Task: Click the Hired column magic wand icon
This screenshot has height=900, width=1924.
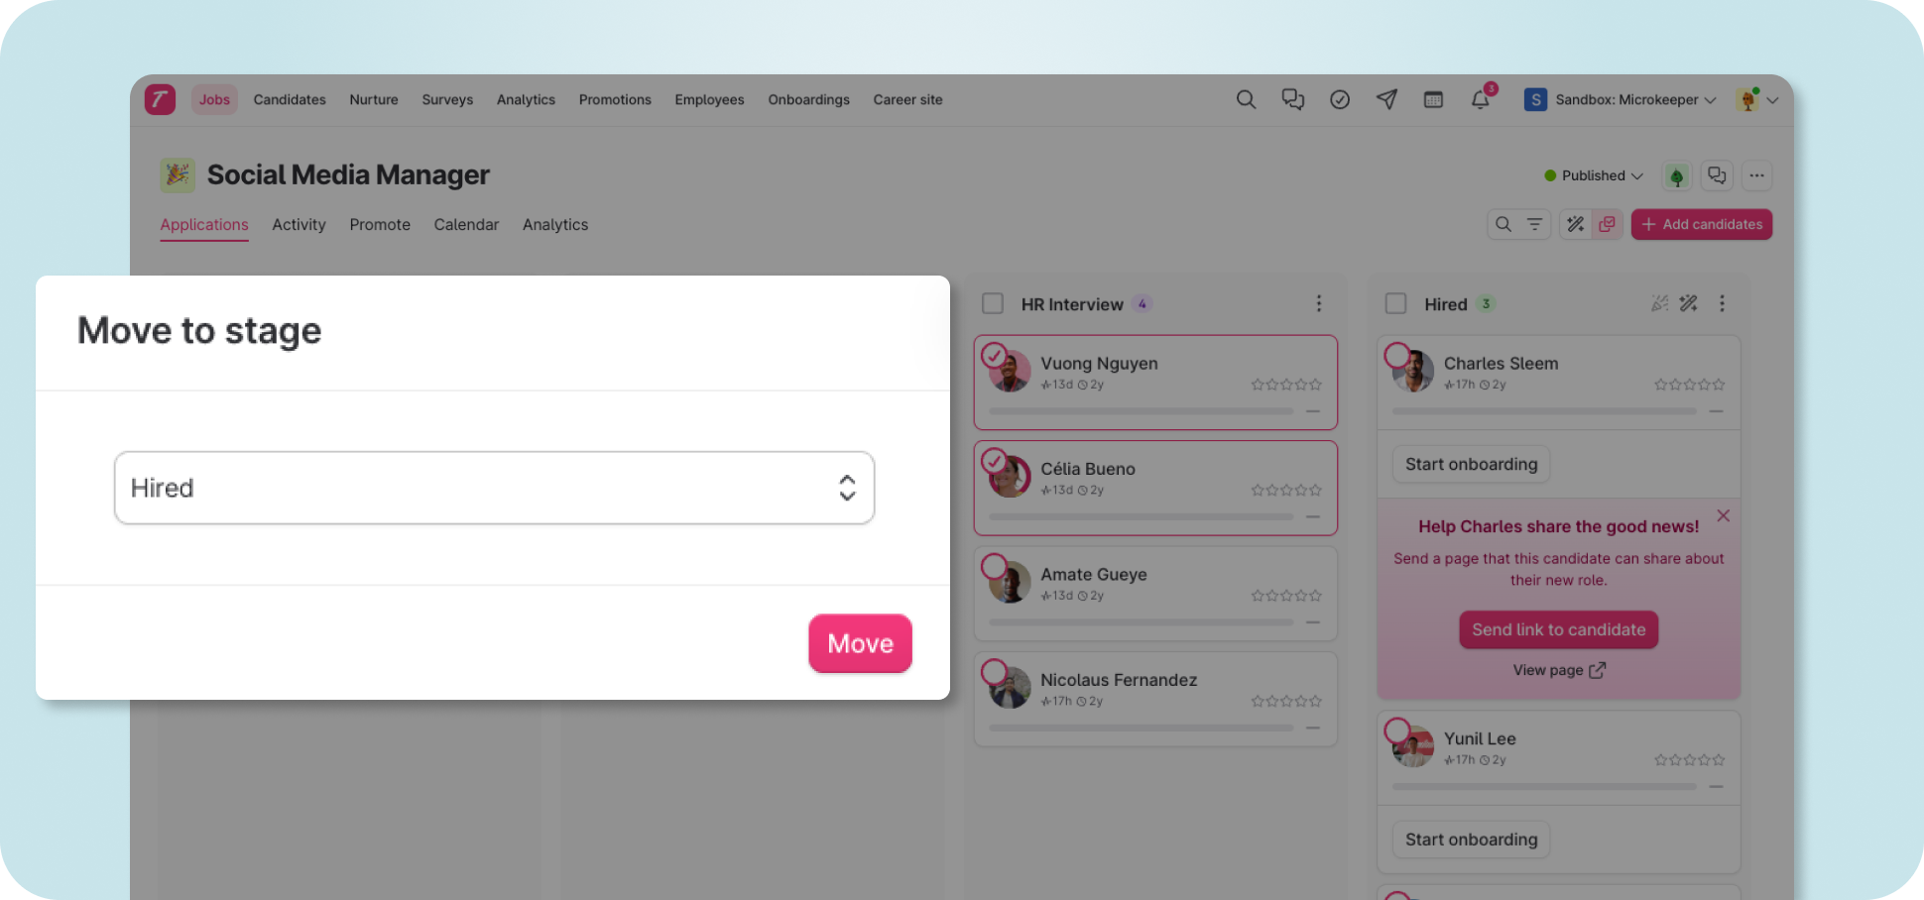Action: tap(1689, 303)
